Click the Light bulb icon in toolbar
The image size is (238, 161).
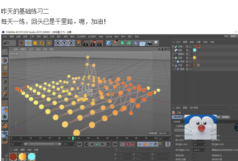(156, 43)
